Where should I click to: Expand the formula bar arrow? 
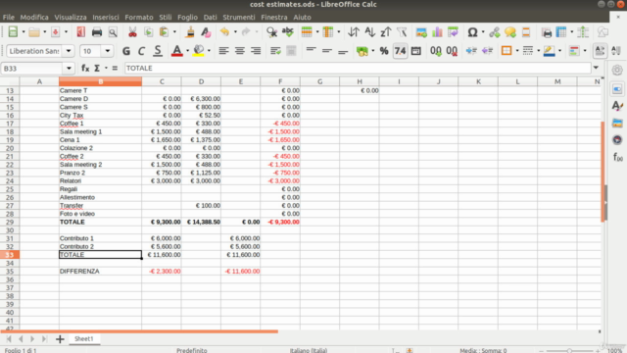pos(597,68)
